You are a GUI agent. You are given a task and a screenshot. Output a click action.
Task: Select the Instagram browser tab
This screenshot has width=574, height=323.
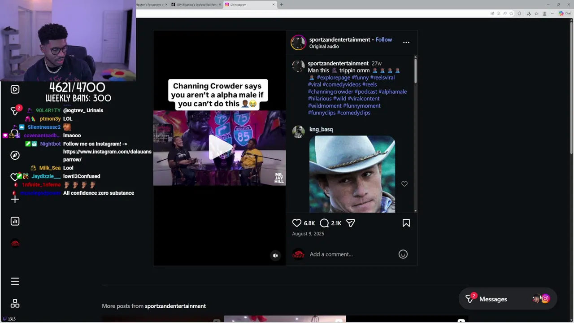[x=250, y=4]
